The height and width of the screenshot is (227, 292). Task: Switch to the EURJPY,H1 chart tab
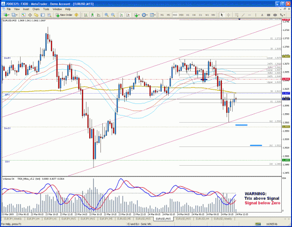(x=50, y=219)
